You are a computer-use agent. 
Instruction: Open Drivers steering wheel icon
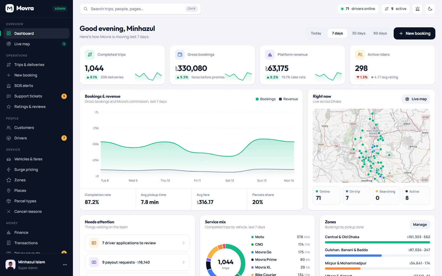point(9,138)
